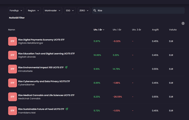Open Rize Digital Payments Economy UCITS ETF
The height and width of the screenshot is (120, 189).
(x=41, y=40)
